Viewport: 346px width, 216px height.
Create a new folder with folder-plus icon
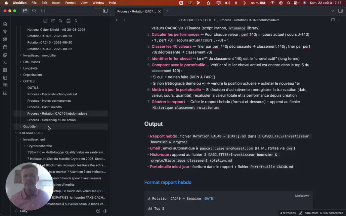click(53, 21)
